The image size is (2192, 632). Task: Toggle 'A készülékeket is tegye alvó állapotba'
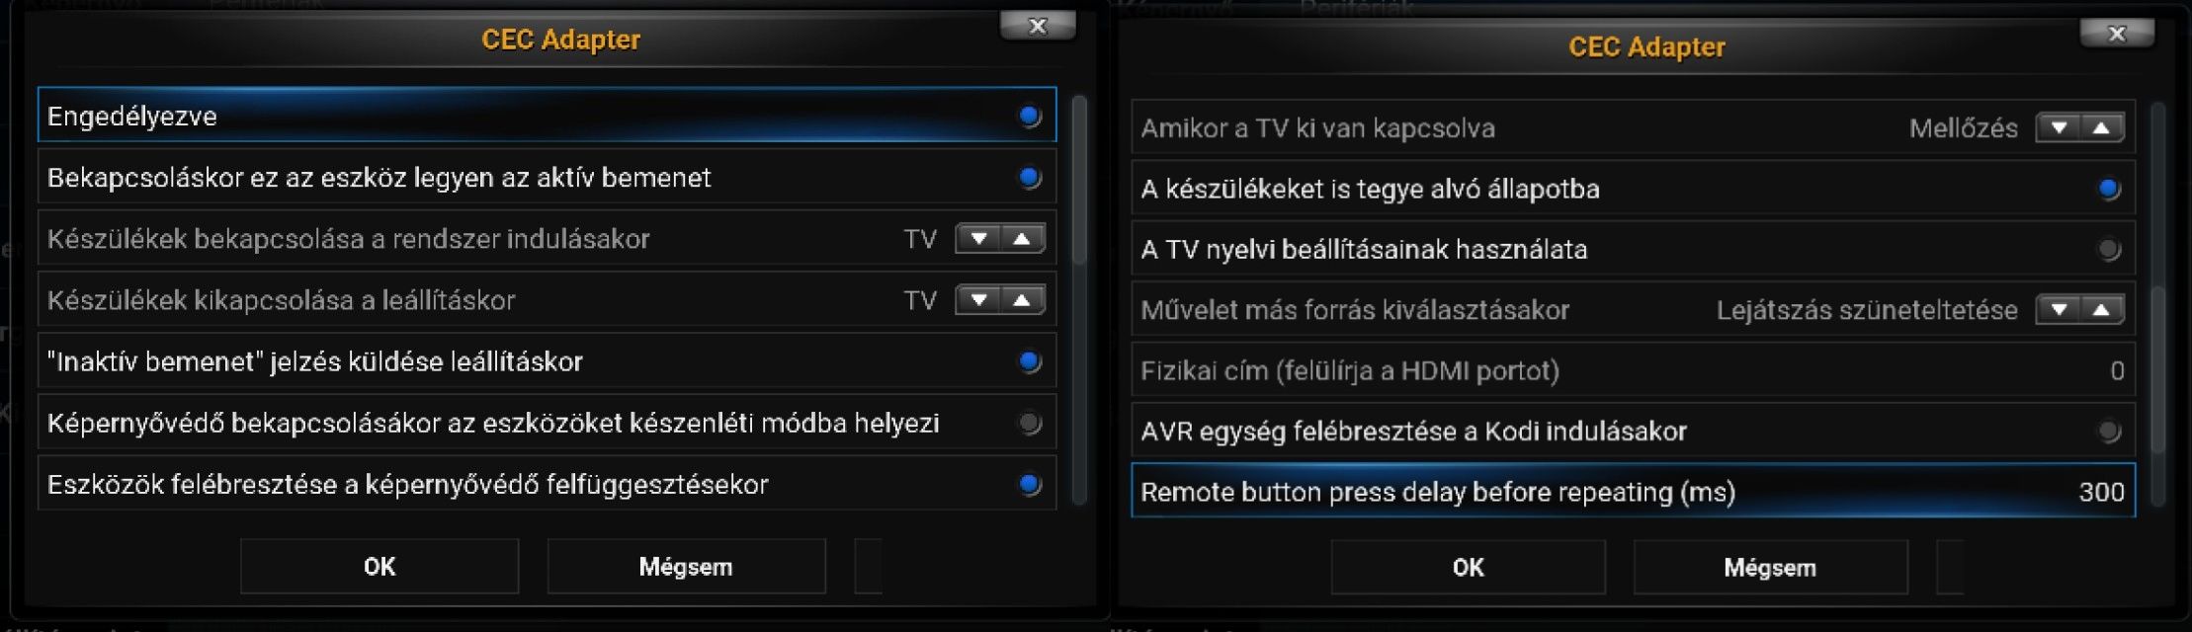[x=2109, y=189]
